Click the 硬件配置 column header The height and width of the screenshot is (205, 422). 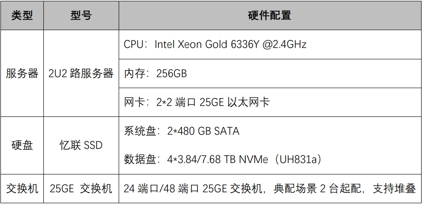coord(270,15)
